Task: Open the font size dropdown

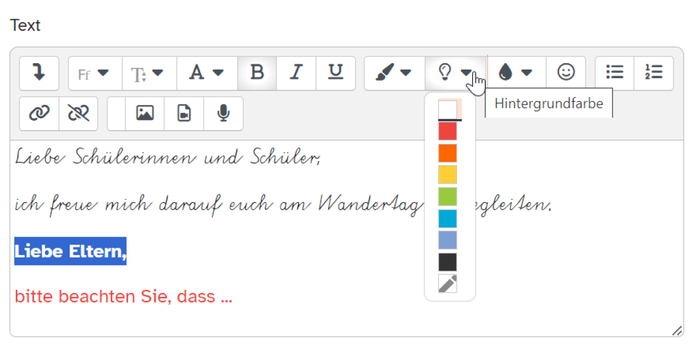Action: pyautogui.click(x=148, y=74)
